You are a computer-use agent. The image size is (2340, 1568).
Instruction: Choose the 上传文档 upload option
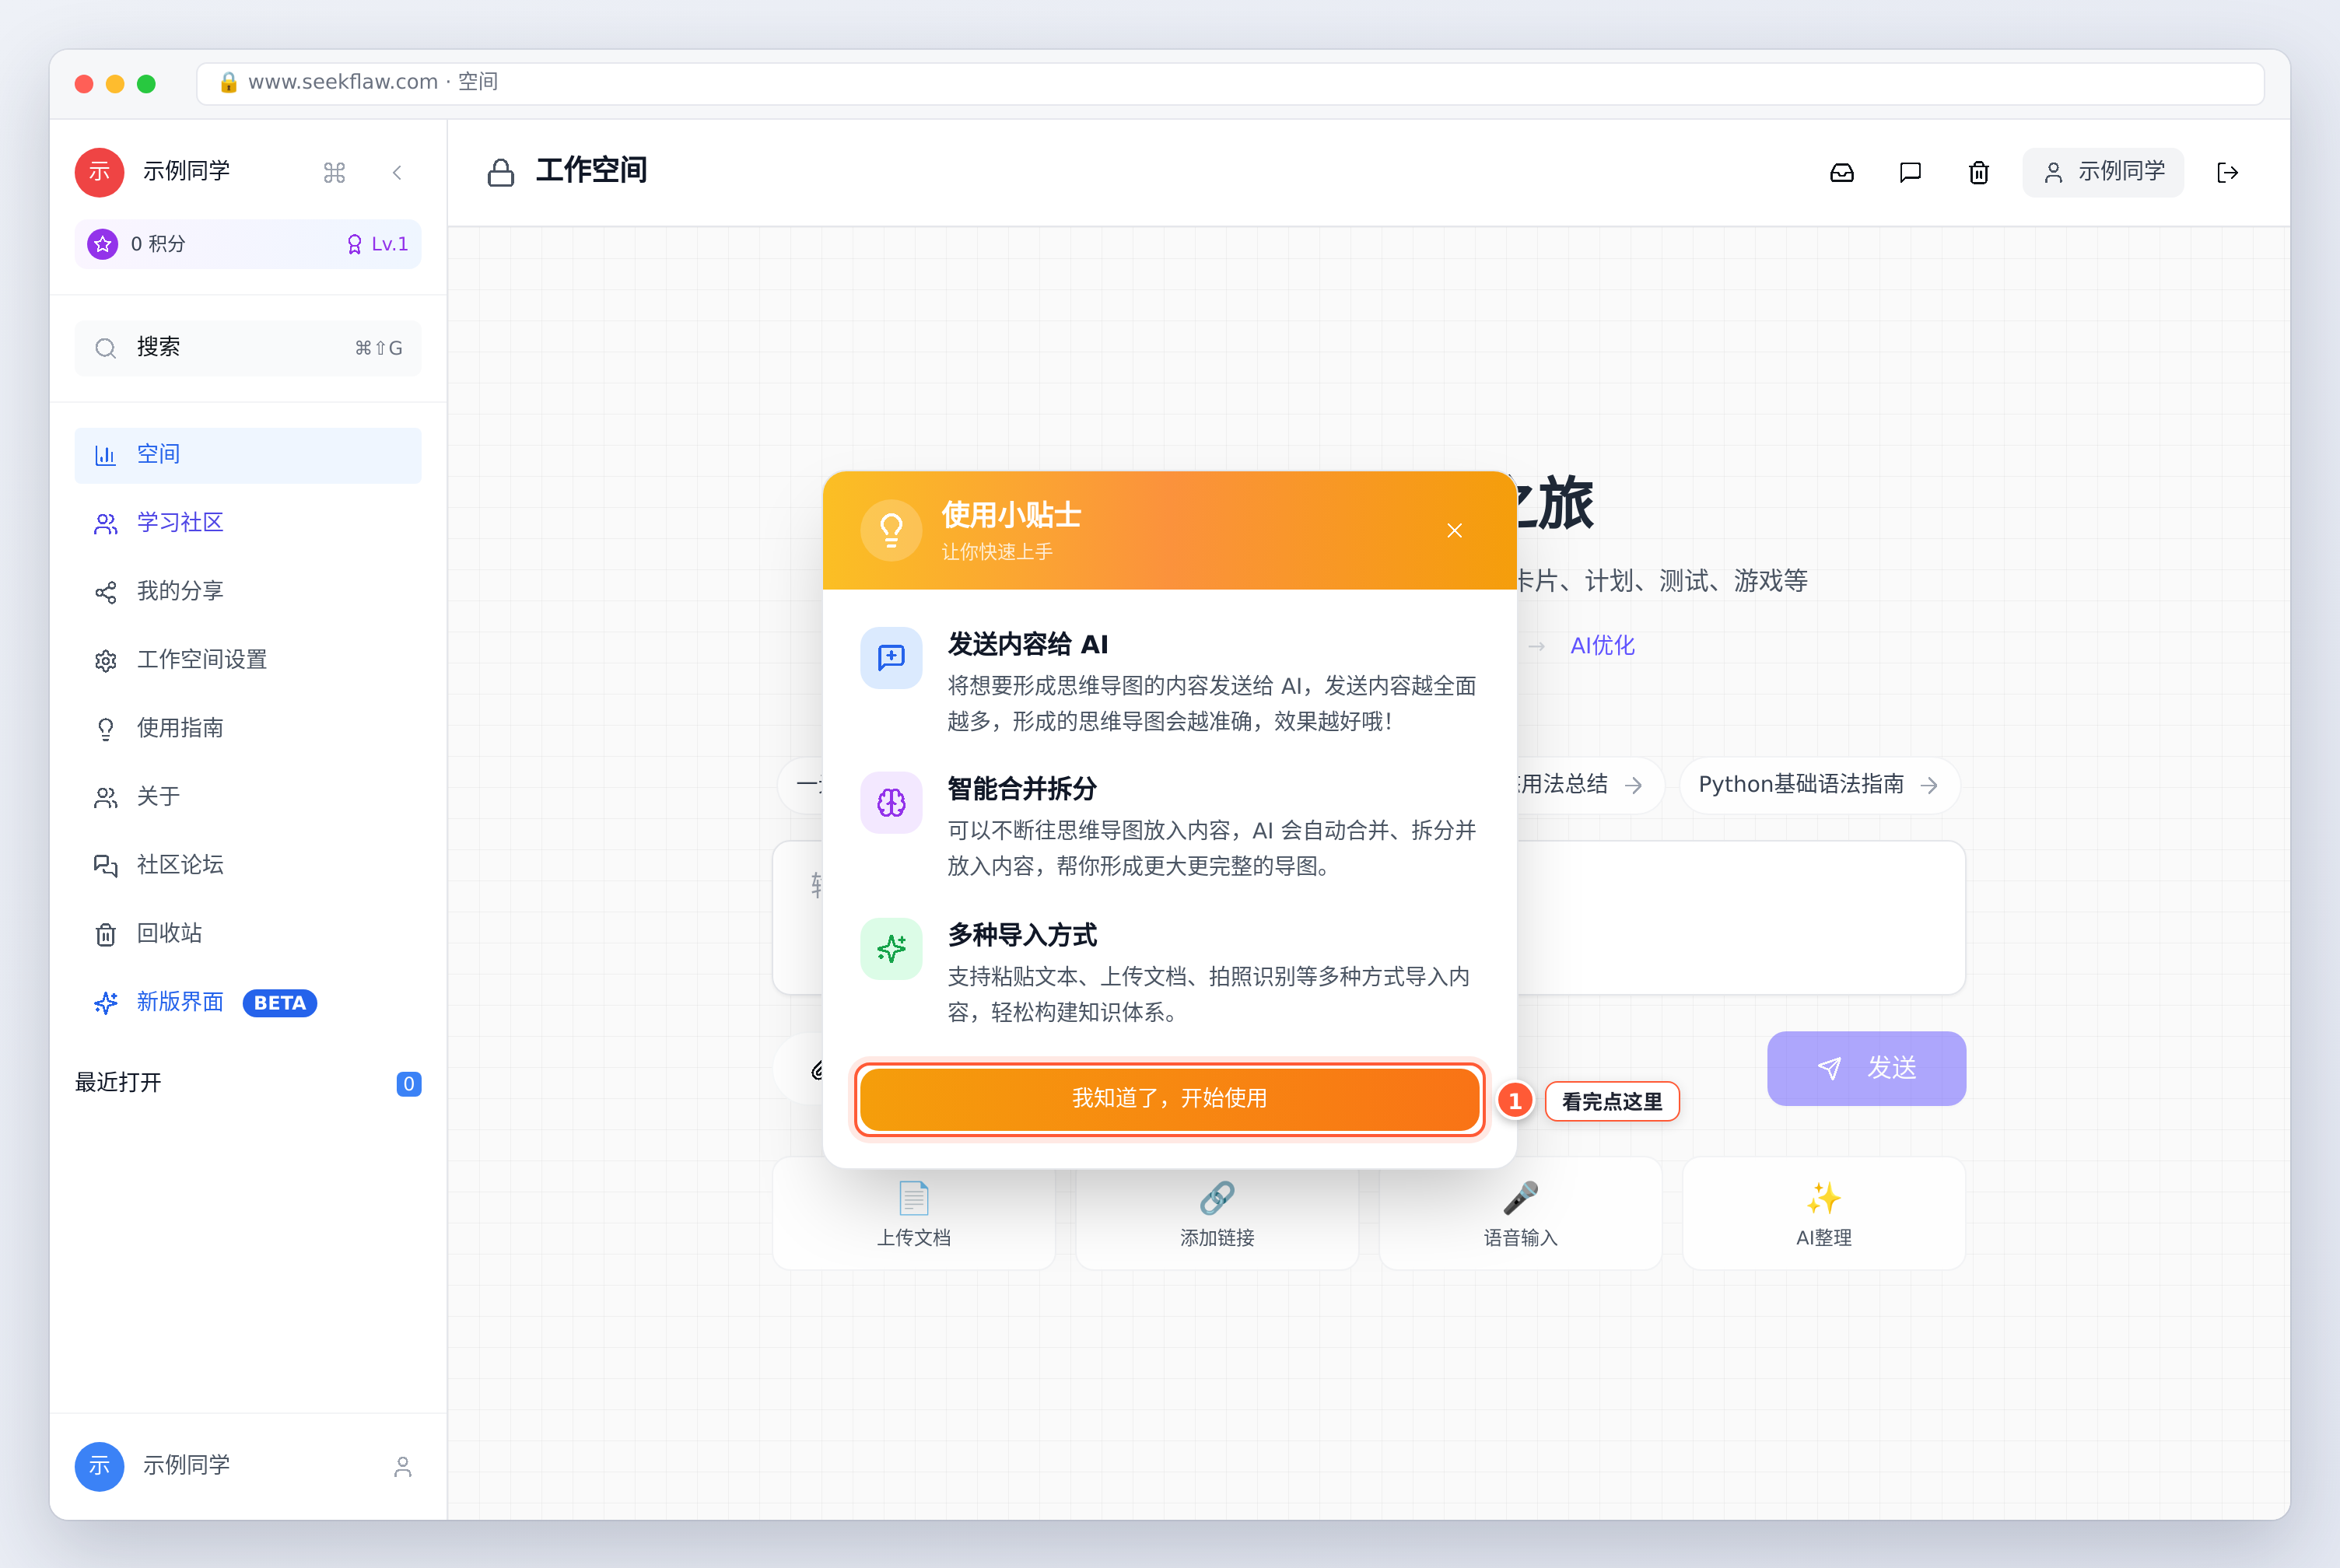pos(914,1214)
